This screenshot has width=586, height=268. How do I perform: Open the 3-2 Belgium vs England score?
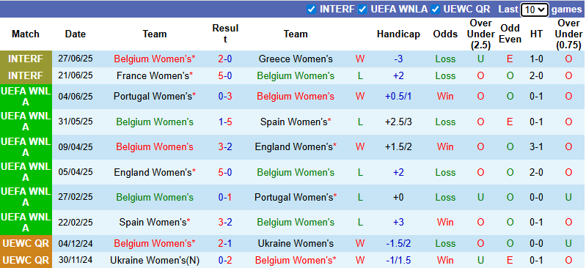pyautogui.click(x=225, y=146)
